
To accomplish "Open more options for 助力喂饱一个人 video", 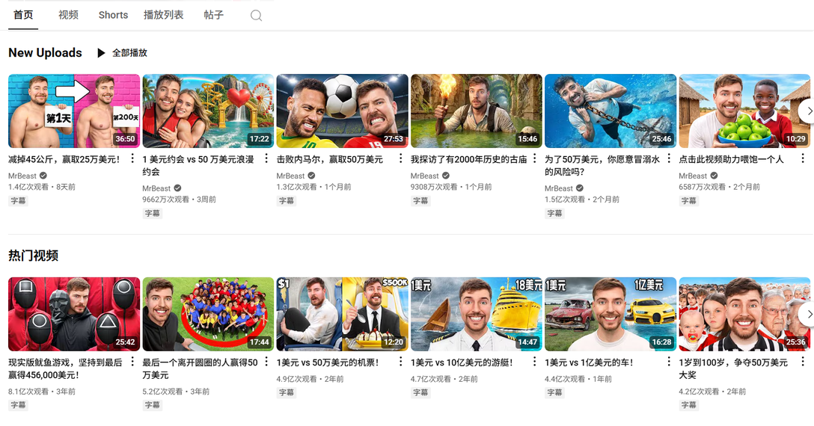I will 803,158.
